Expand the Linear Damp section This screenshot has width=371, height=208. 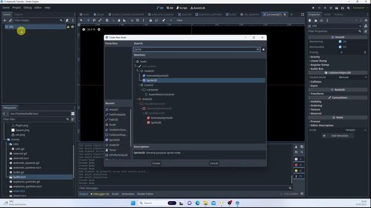tap(318, 61)
